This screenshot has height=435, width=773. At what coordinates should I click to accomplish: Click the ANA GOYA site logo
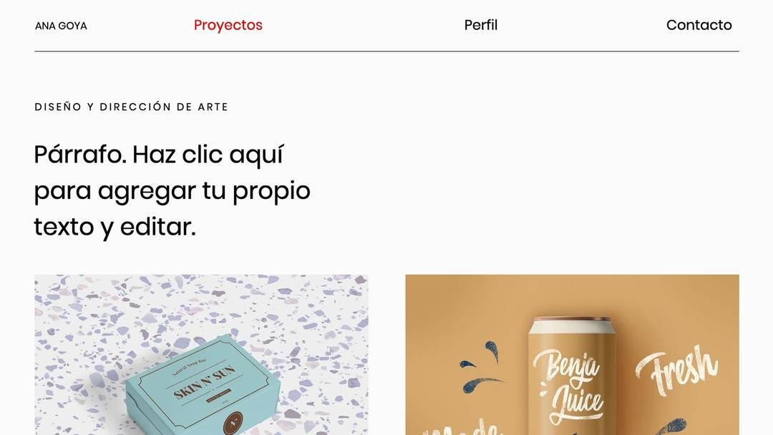coord(61,26)
